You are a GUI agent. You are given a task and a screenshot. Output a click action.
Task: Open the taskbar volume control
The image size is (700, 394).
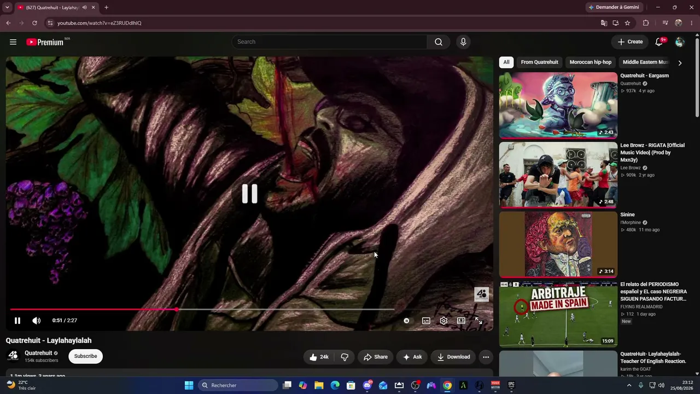661,385
